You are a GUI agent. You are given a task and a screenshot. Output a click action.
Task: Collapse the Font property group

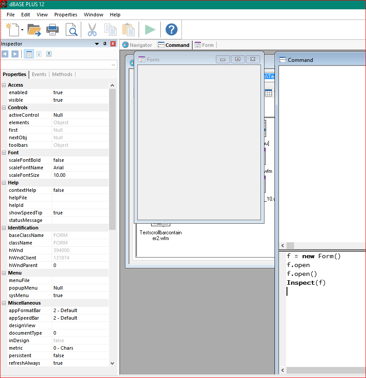pos(4,153)
